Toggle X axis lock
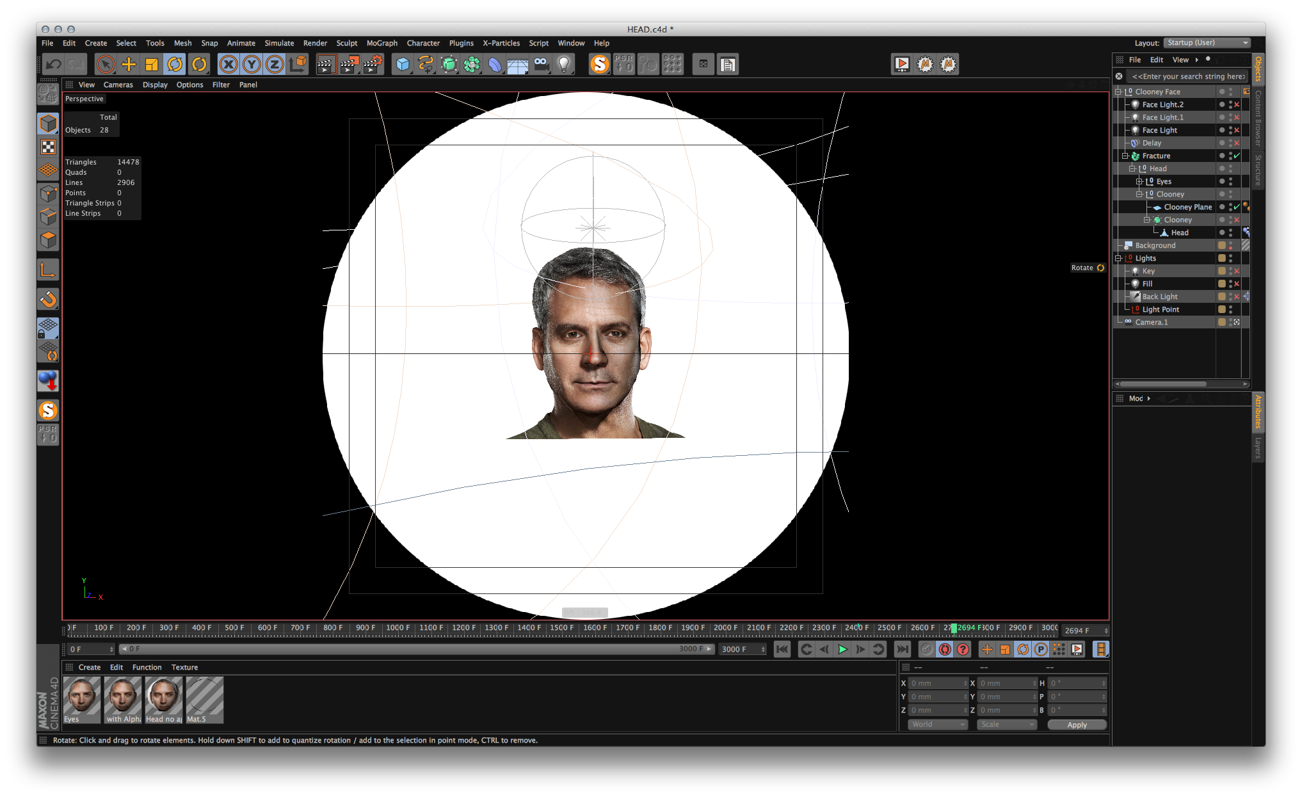 229,64
